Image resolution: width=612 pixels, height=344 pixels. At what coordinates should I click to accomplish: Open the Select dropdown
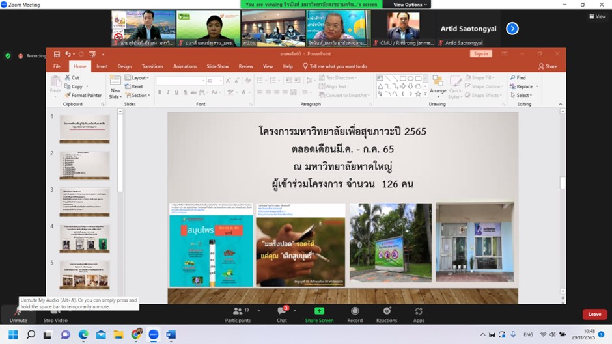521,95
